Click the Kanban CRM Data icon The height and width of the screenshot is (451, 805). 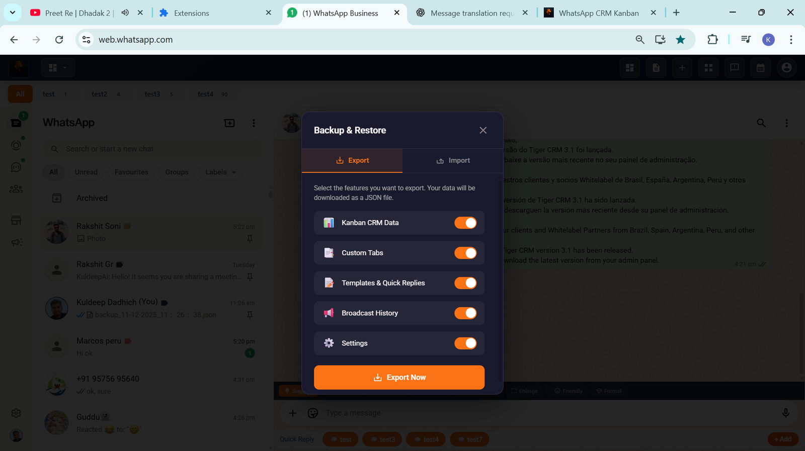pos(329,223)
